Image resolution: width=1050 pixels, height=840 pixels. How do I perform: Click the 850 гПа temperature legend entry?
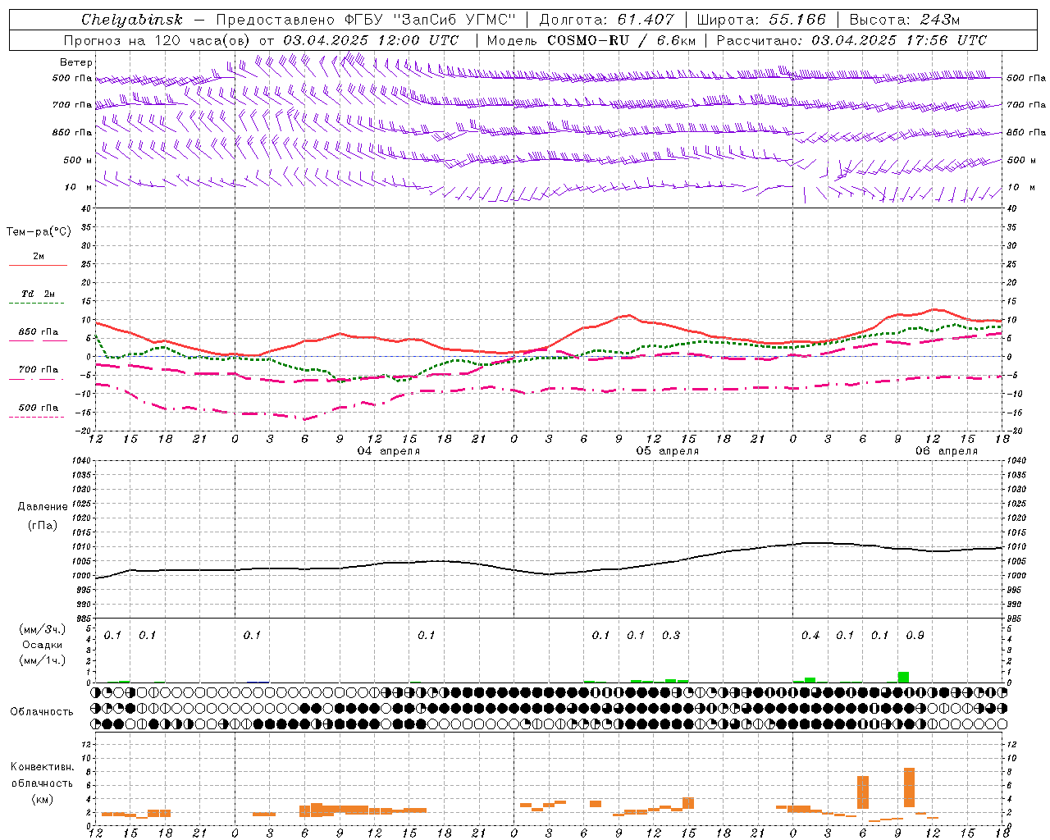38,332
